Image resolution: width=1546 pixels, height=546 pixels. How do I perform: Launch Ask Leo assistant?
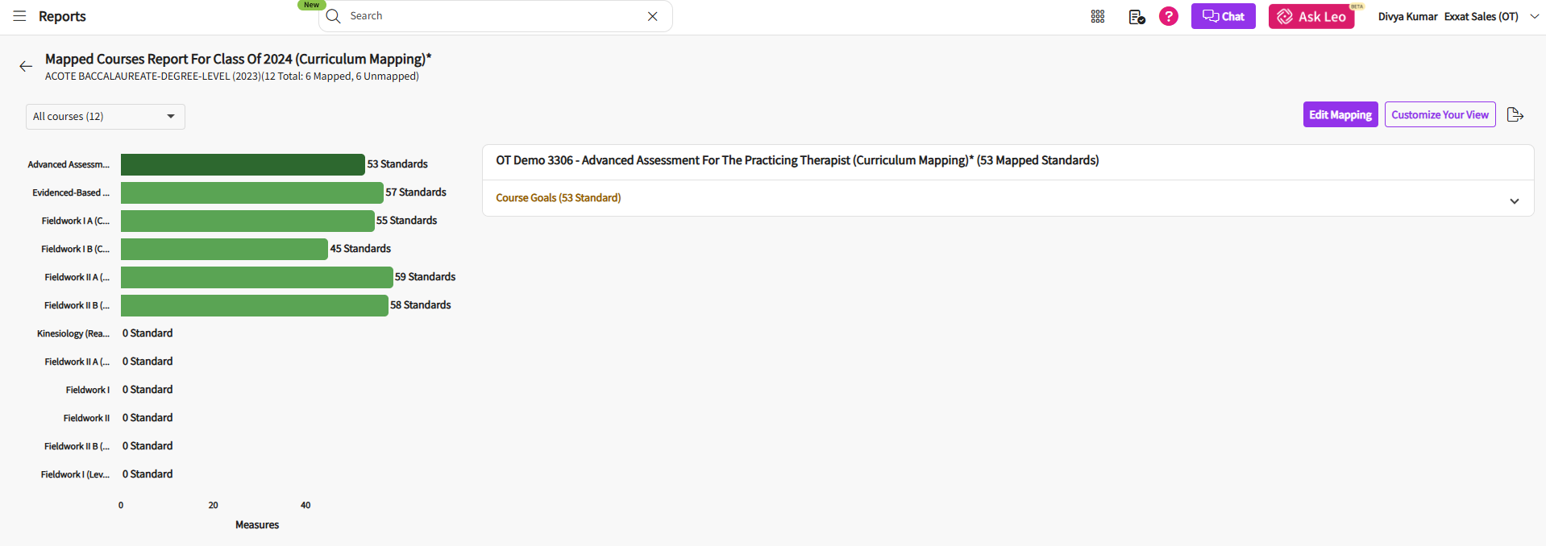pyautogui.click(x=1311, y=16)
